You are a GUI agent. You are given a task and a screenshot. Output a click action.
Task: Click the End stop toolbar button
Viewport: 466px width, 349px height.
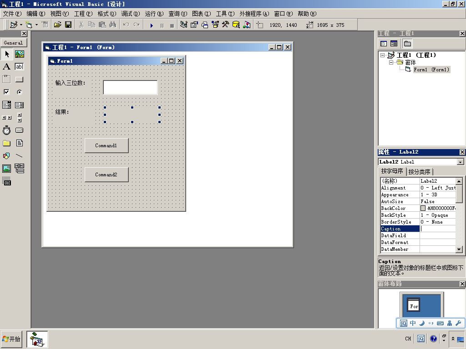point(172,25)
